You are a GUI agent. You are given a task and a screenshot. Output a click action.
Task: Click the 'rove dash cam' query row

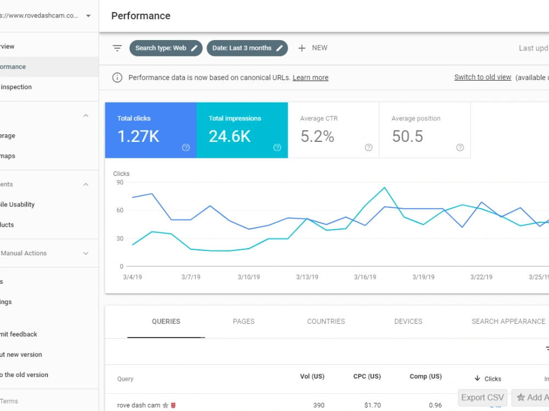[139, 406]
